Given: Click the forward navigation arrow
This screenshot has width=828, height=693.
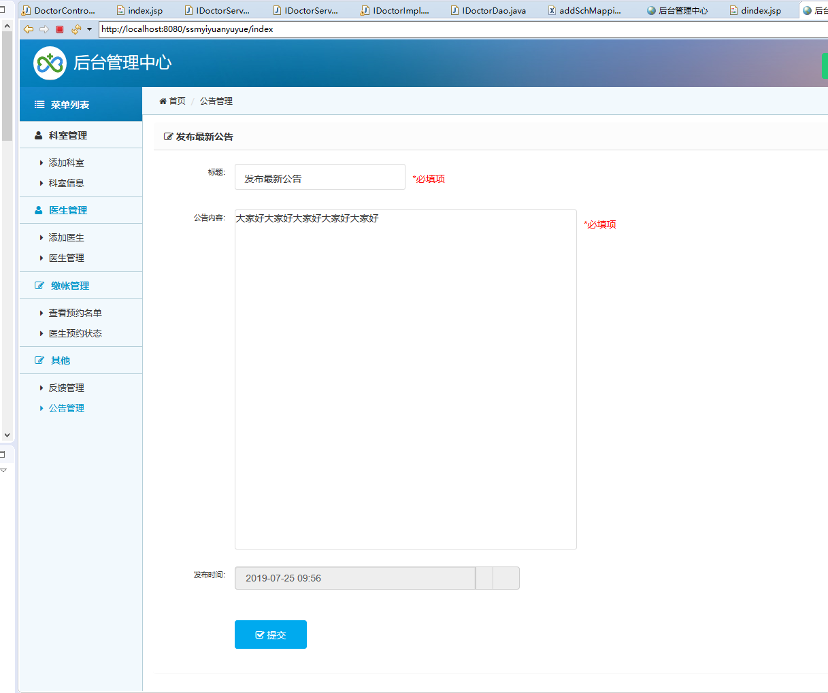Looking at the screenshot, I should (x=43, y=29).
